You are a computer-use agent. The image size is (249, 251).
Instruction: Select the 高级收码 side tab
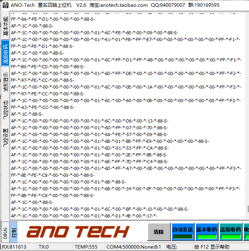click(5, 53)
